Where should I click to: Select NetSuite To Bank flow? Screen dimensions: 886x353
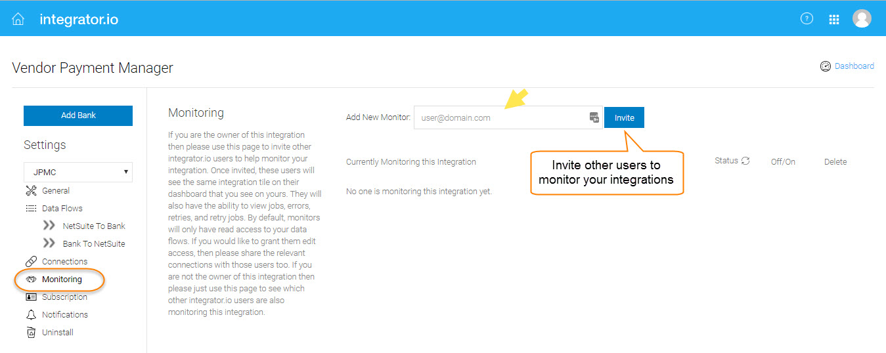click(x=94, y=226)
